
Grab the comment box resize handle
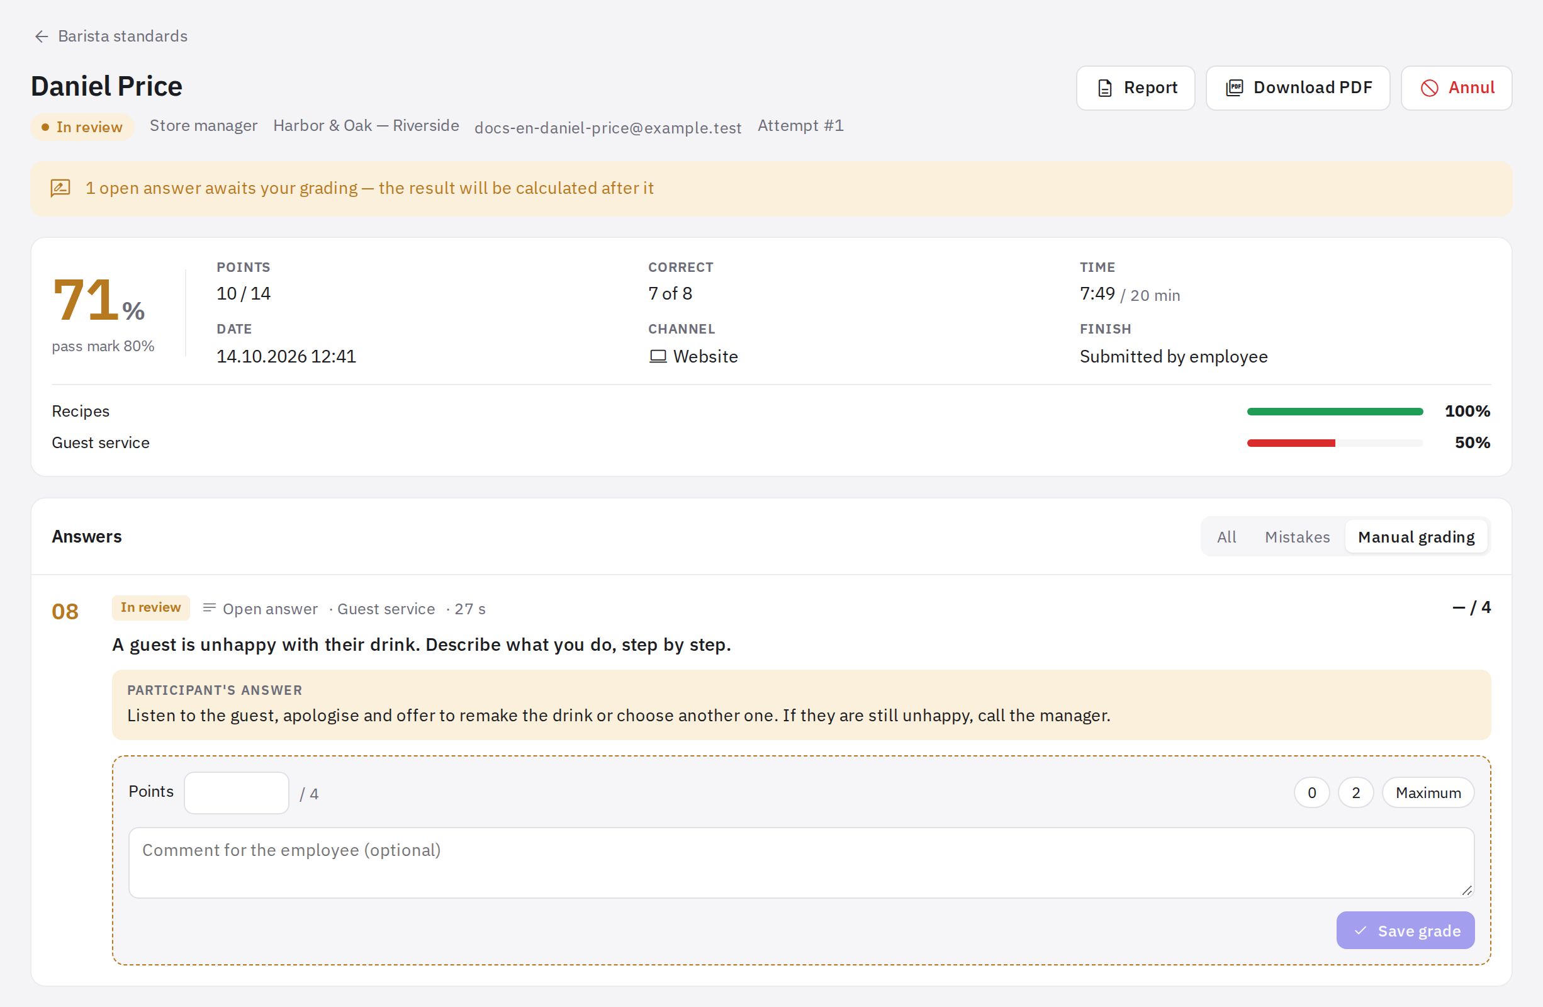pyautogui.click(x=1466, y=891)
